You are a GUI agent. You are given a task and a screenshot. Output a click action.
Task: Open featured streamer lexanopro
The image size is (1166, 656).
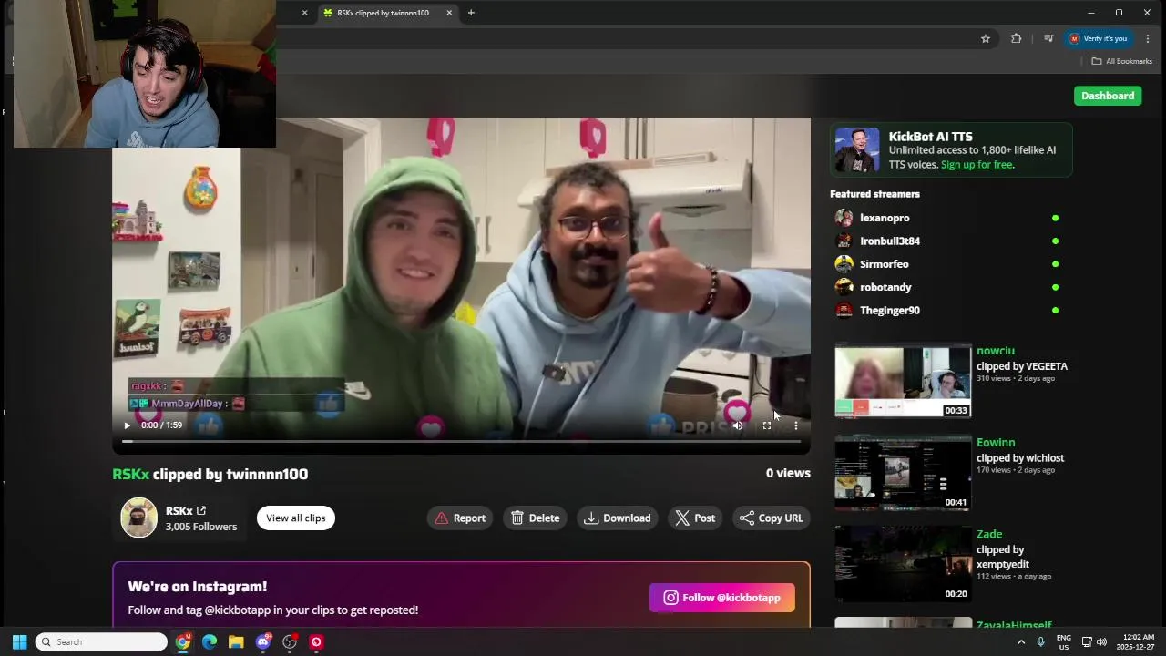pos(885,218)
